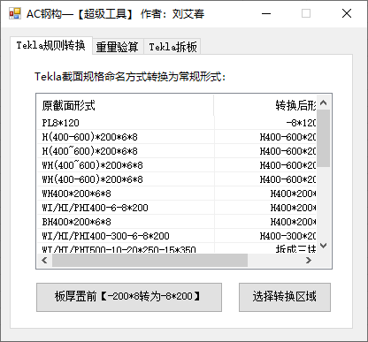Click the Tekla截面规格命名方式 description label

[x=130, y=77]
